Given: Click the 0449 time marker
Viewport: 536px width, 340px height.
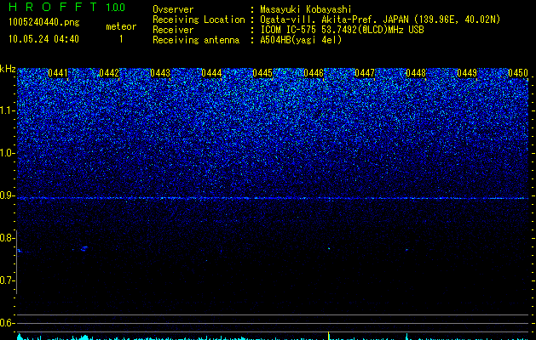Looking at the screenshot, I should (x=467, y=73).
